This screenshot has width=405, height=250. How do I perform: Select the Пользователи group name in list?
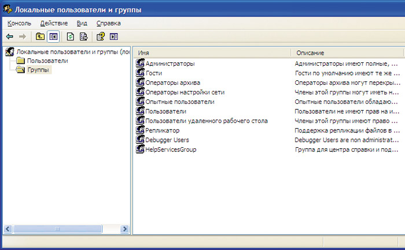coord(166,111)
